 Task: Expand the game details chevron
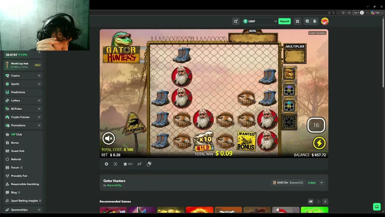[x=322, y=183]
